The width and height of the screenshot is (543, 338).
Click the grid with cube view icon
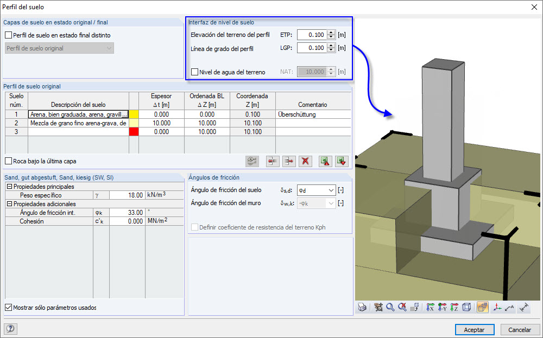click(x=414, y=307)
